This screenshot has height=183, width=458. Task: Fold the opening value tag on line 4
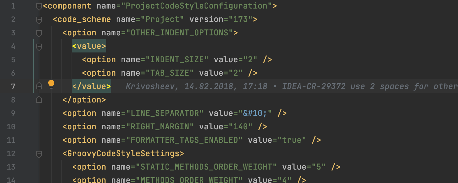point(39,46)
